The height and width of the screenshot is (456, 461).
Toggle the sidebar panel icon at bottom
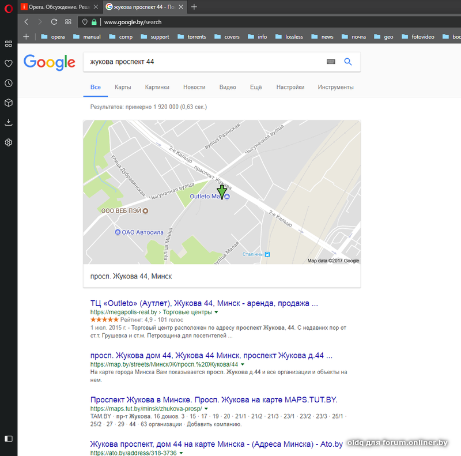point(9,439)
